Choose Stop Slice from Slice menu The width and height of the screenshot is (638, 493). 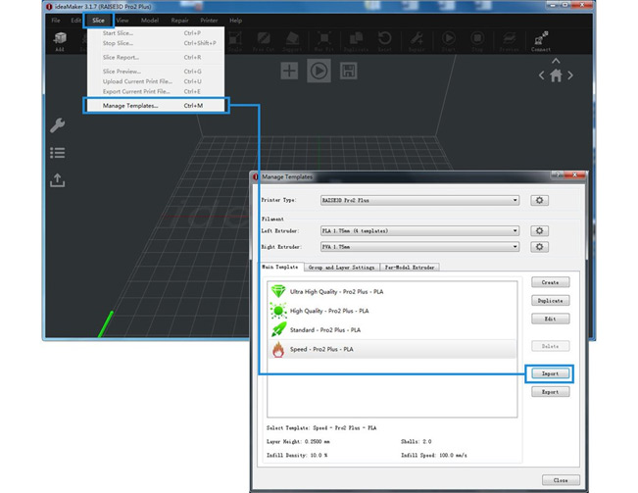(156, 43)
